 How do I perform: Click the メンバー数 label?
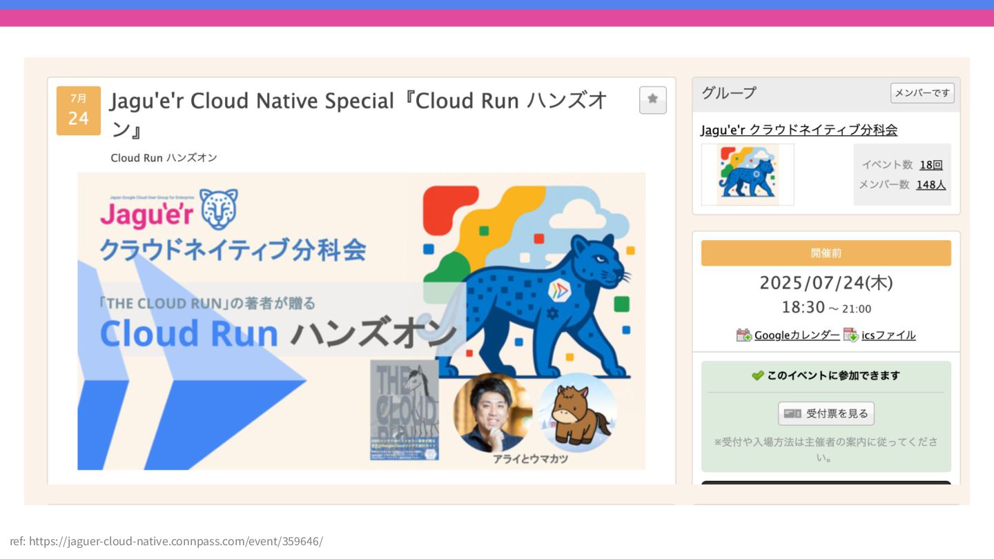pyautogui.click(x=884, y=185)
